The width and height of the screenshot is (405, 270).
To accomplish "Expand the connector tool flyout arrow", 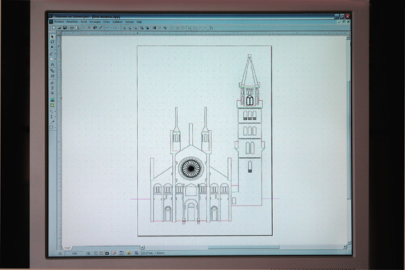I will point(55,112).
